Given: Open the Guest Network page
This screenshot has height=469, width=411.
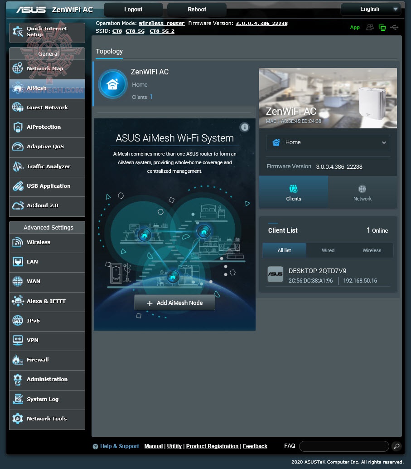Looking at the screenshot, I should [47, 107].
